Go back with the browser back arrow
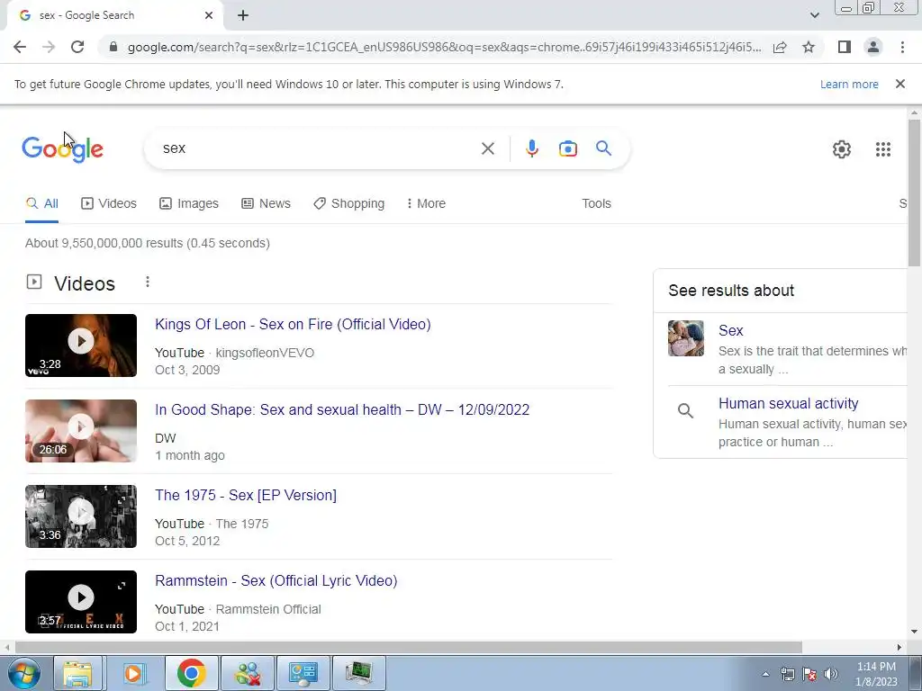The height and width of the screenshot is (691, 922). click(x=20, y=47)
